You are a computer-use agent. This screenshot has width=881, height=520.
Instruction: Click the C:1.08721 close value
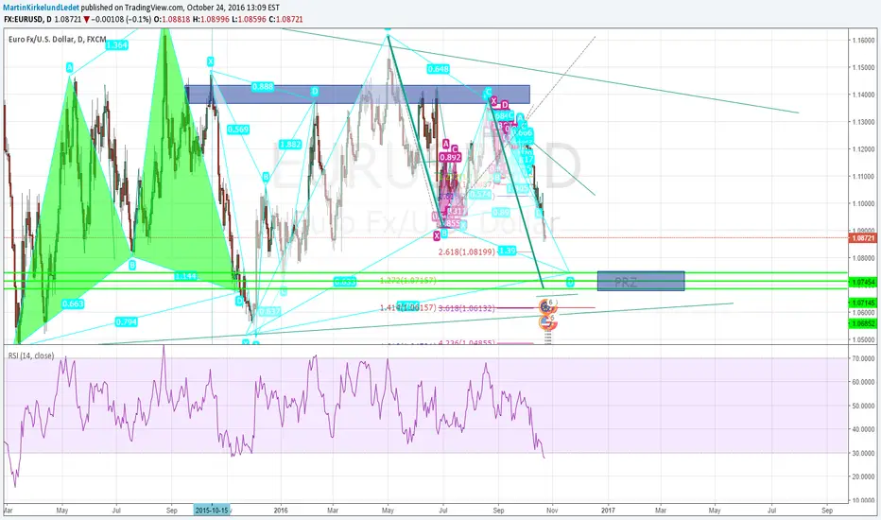[285, 19]
